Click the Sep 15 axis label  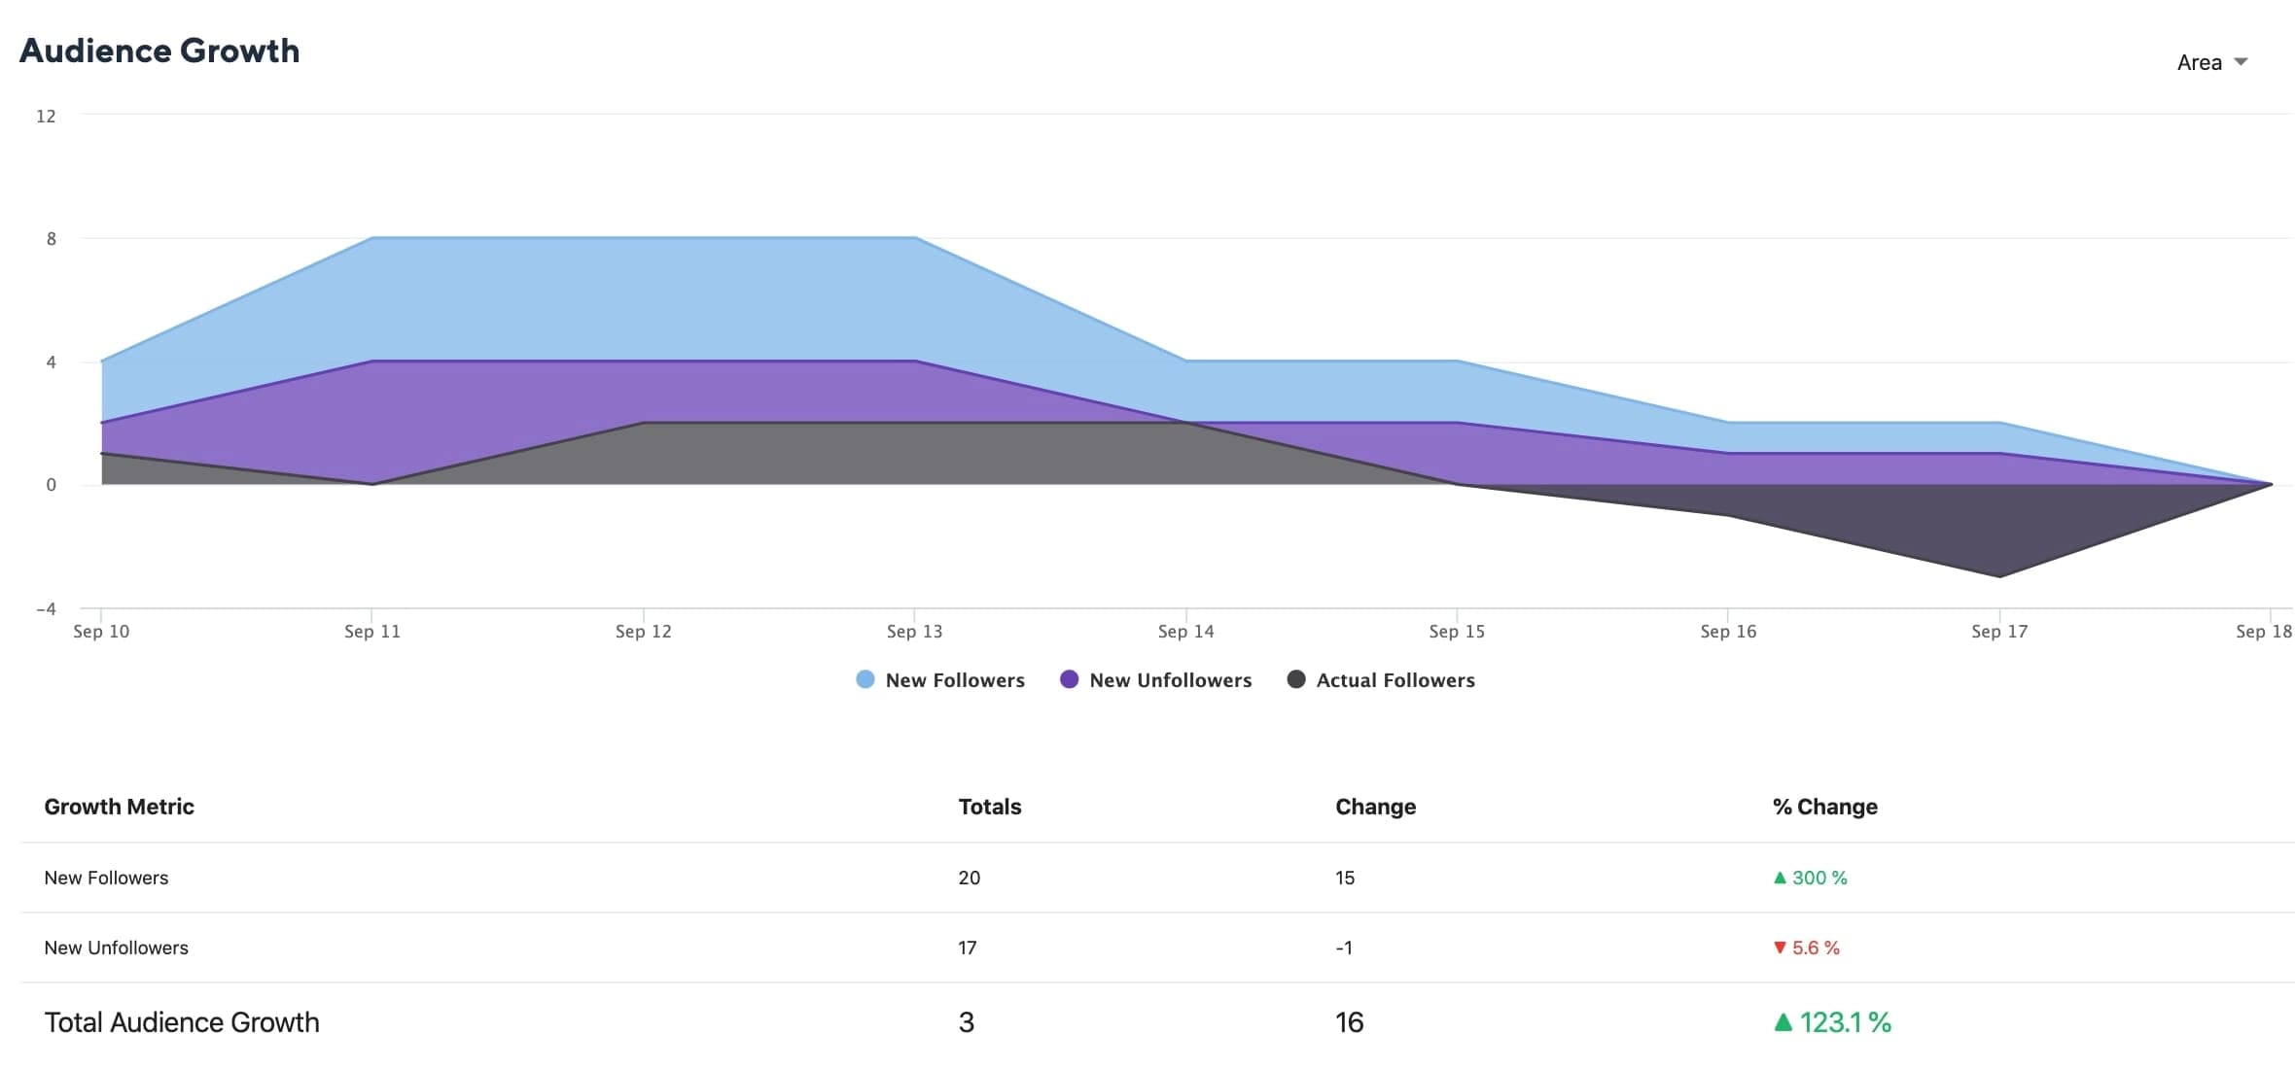click(x=1457, y=632)
